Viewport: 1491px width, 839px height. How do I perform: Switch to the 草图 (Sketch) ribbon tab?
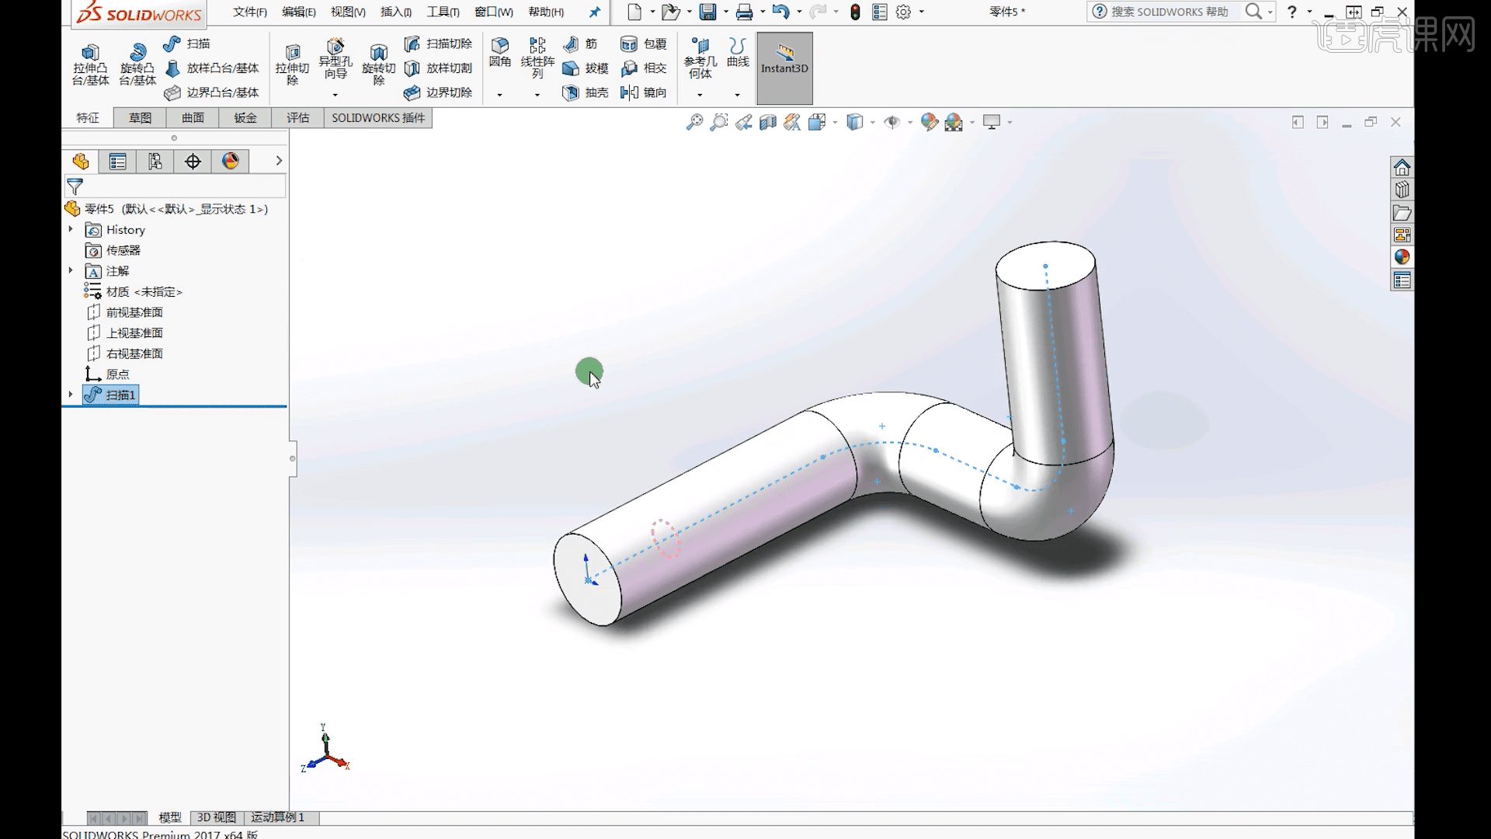[140, 117]
